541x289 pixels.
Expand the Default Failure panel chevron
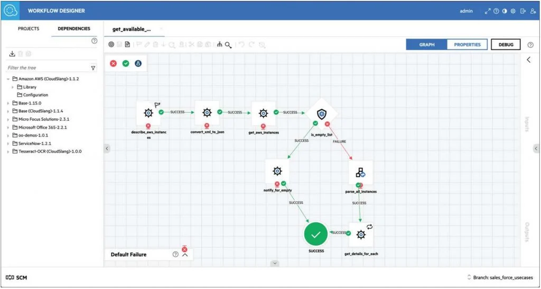(185, 255)
